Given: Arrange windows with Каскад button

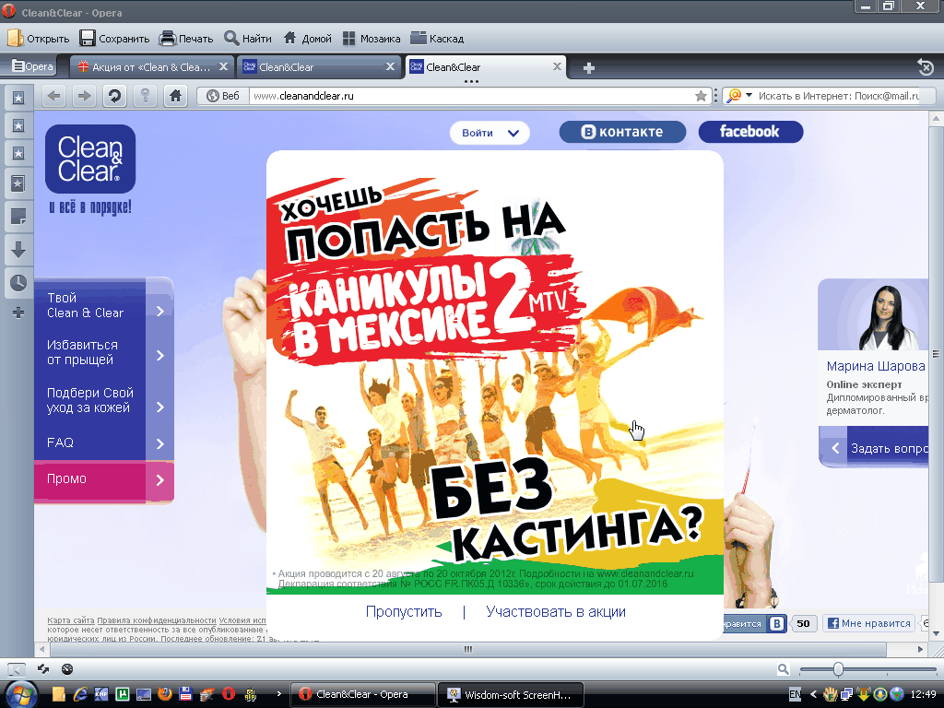Looking at the screenshot, I should click(x=437, y=39).
